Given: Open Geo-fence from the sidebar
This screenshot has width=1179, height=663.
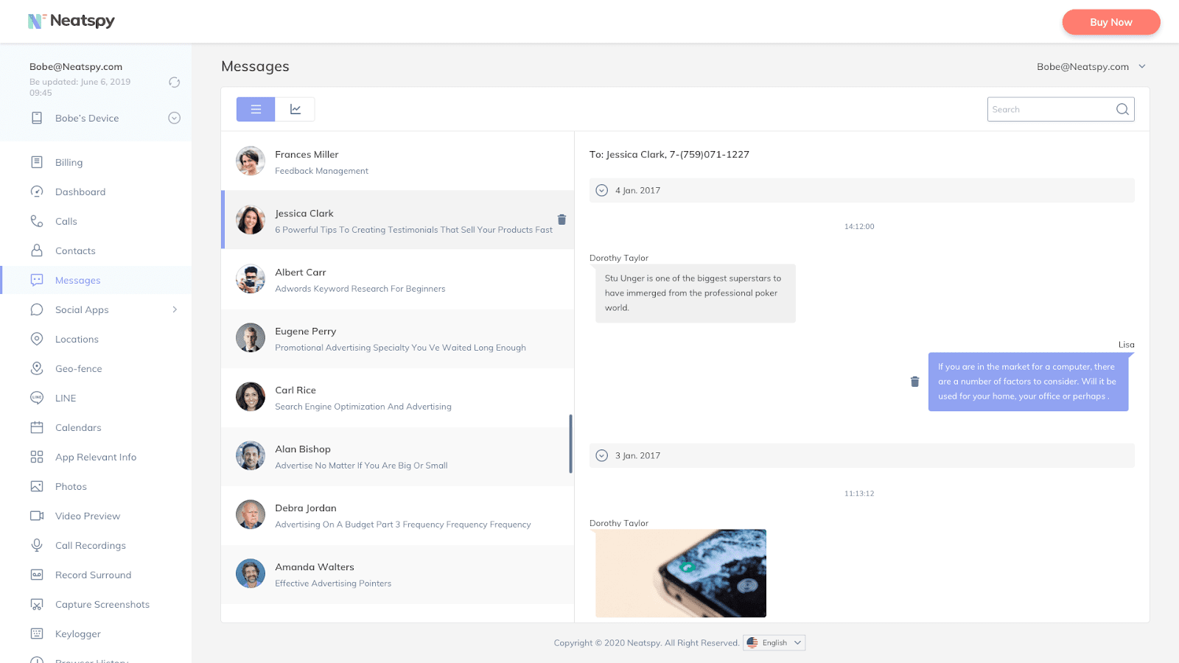Looking at the screenshot, I should pyautogui.click(x=78, y=369).
